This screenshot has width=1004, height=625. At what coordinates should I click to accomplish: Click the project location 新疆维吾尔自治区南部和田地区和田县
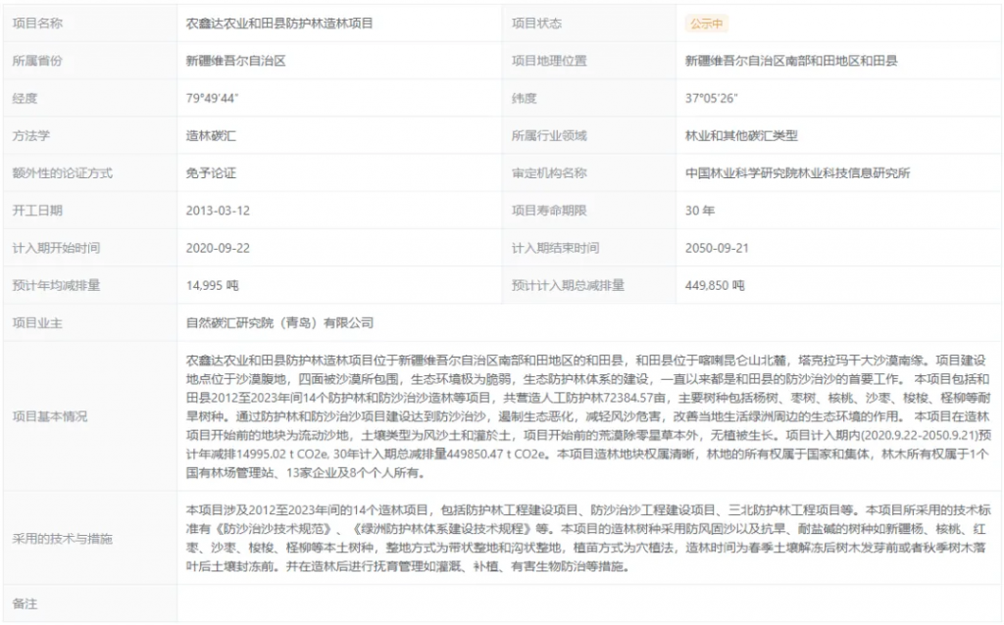791,61
